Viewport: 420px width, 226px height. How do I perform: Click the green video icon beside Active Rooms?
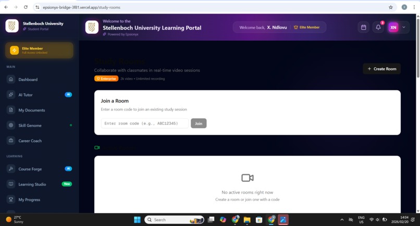pos(97,147)
